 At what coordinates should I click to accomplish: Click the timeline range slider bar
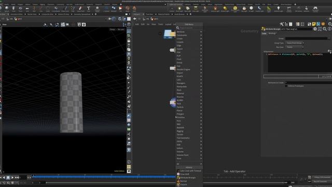[164, 182]
